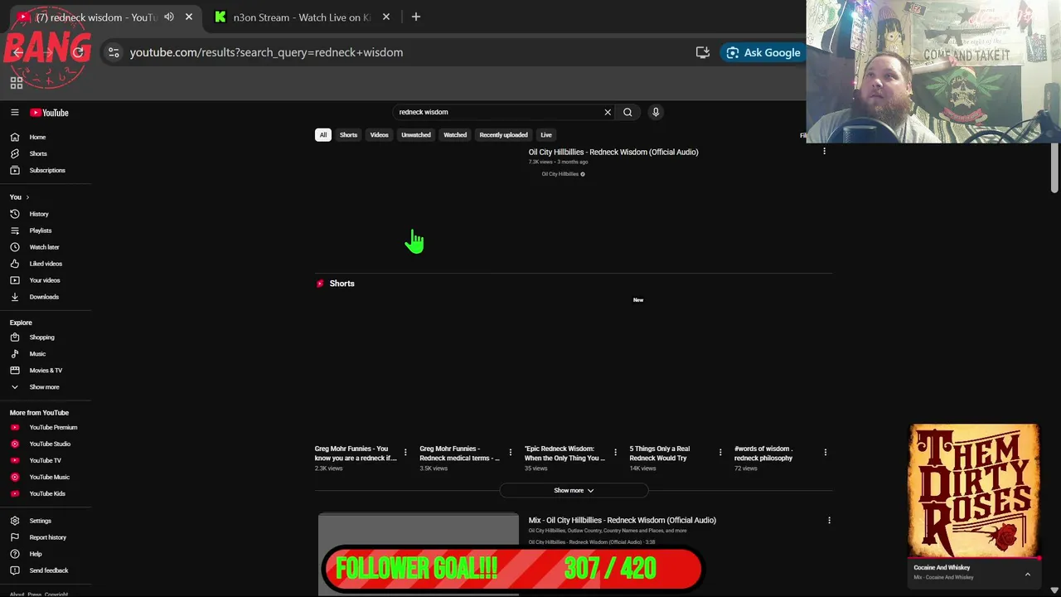
Task: Open the Mix playlist thumbnail
Action: [419, 554]
